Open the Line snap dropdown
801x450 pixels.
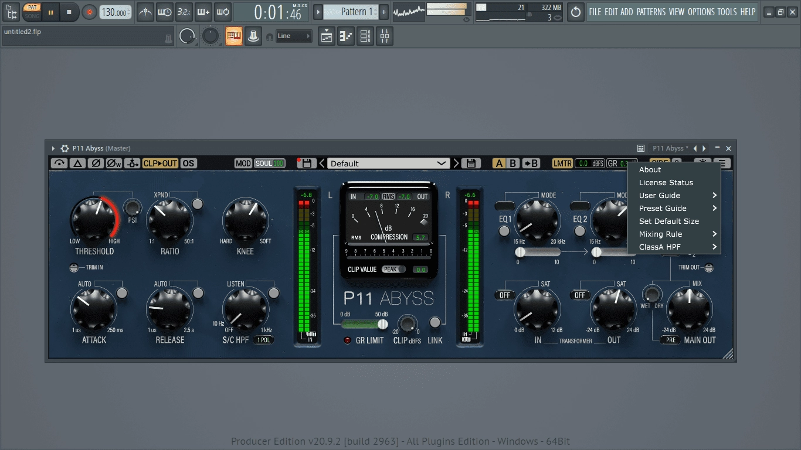coord(294,36)
